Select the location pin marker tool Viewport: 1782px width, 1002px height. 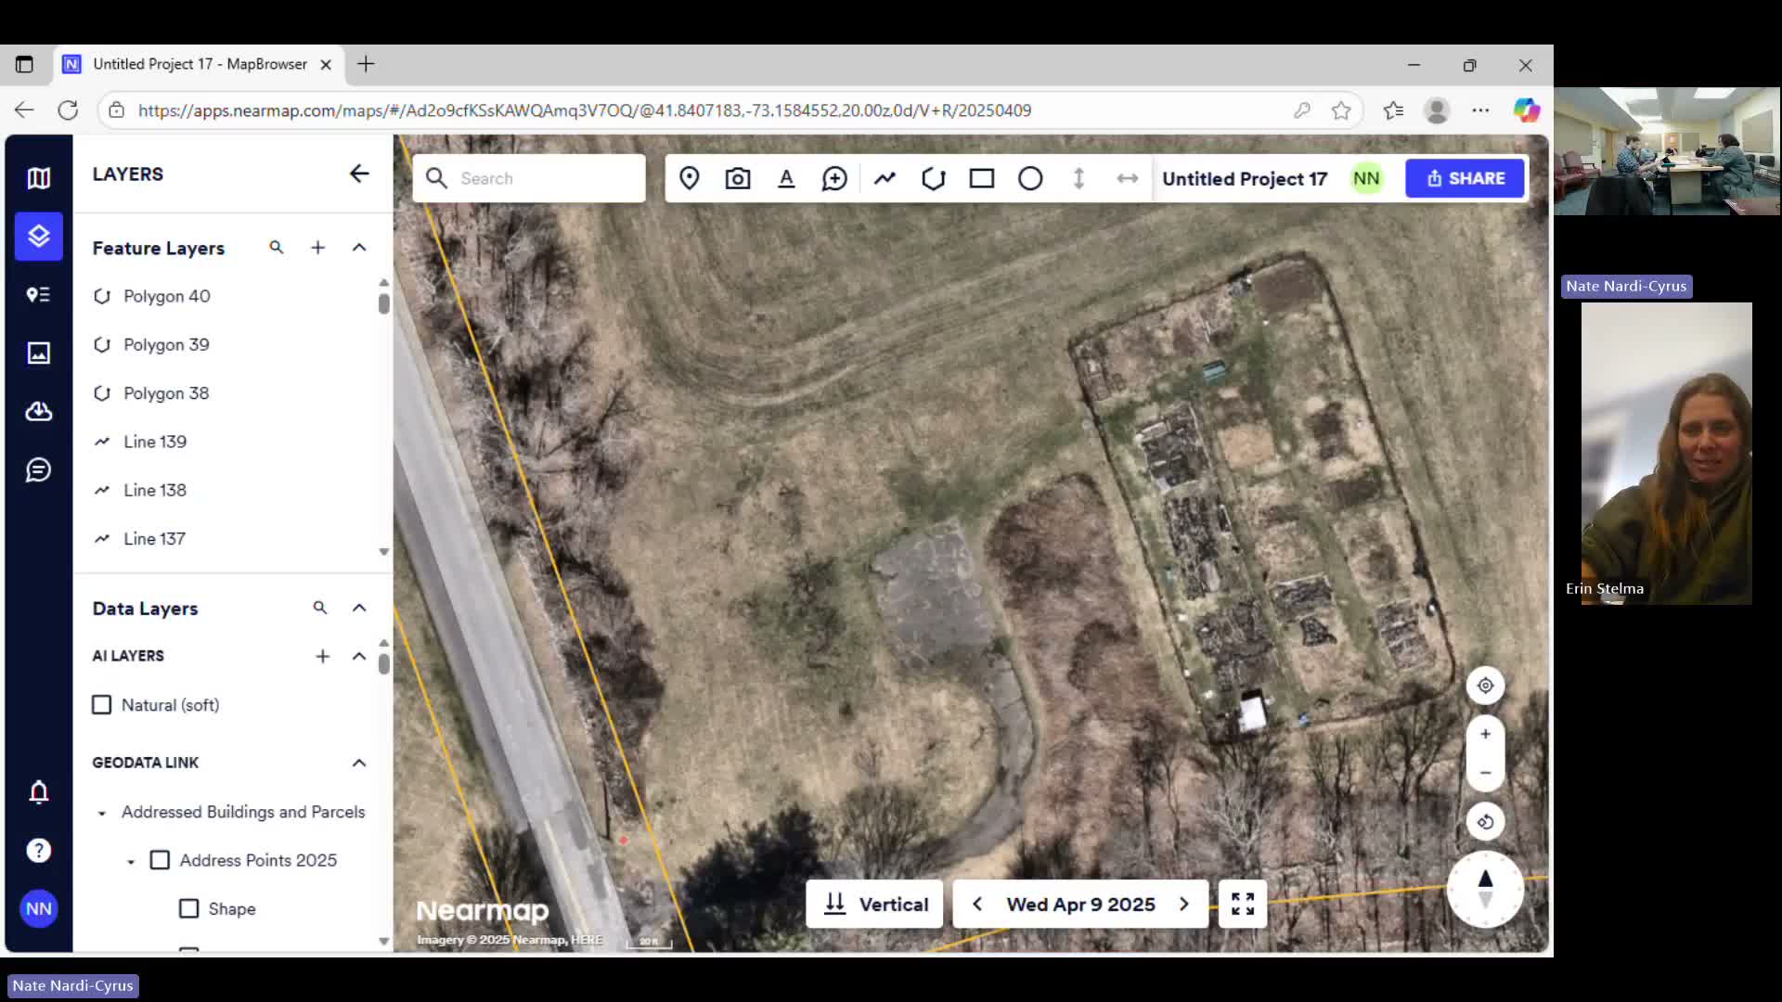[x=689, y=178]
